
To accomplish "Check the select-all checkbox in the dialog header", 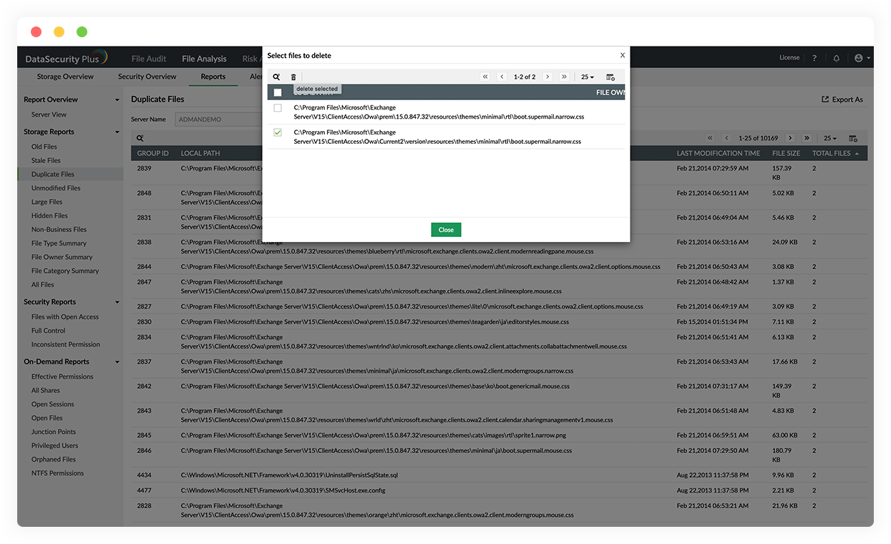I will 276,92.
